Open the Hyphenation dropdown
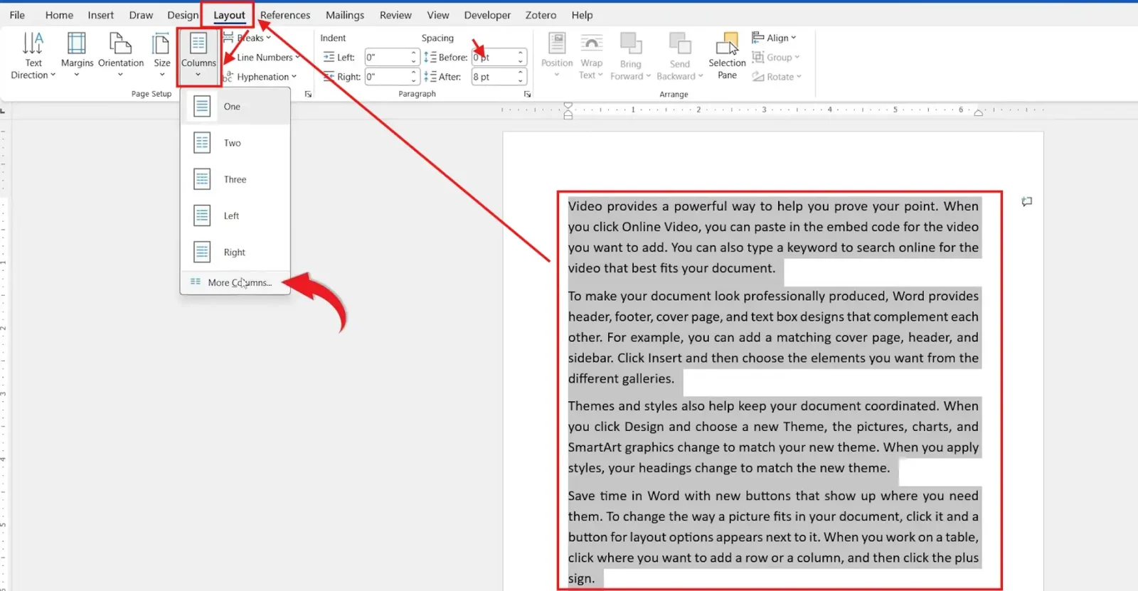 pos(260,77)
